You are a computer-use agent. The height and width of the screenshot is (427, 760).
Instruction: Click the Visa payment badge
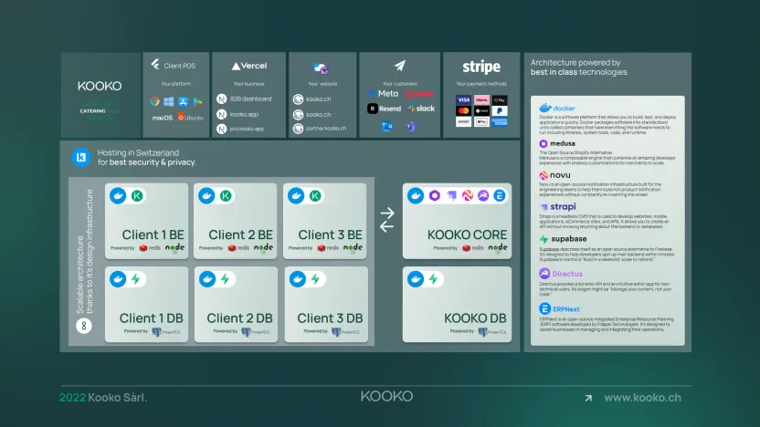[x=463, y=99]
